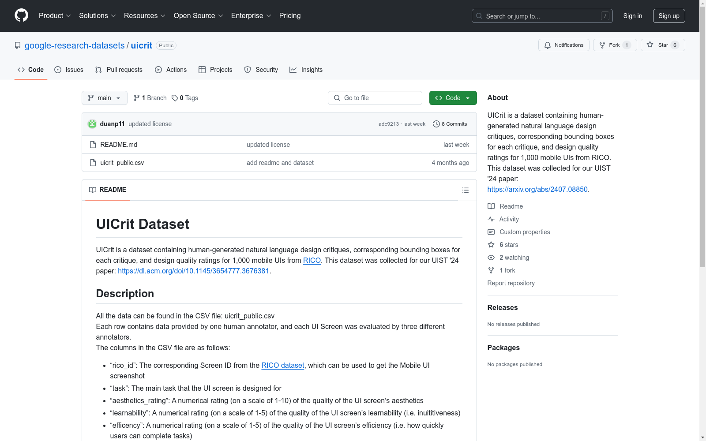Open the Product dropdown menu
This screenshot has height=441, width=706.
pyautogui.click(x=55, y=15)
